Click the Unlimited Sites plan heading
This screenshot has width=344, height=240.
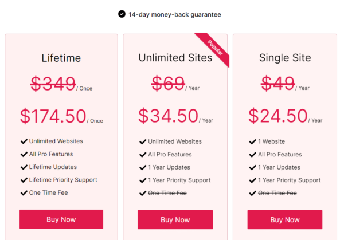[175, 58]
